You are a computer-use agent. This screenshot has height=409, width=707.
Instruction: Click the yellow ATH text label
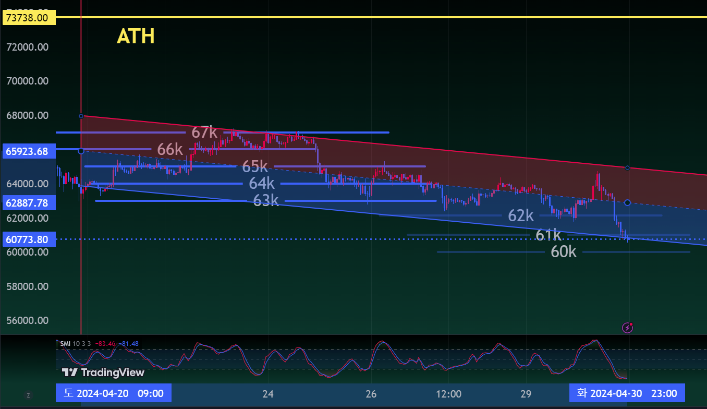pyautogui.click(x=136, y=37)
